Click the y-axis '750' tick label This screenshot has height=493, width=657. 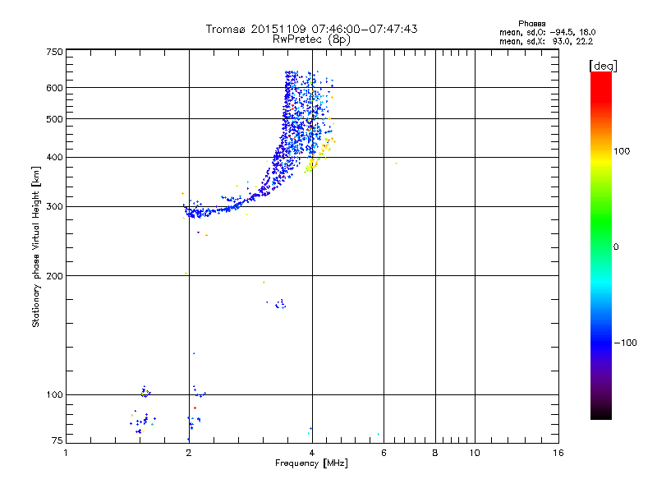[54, 52]
